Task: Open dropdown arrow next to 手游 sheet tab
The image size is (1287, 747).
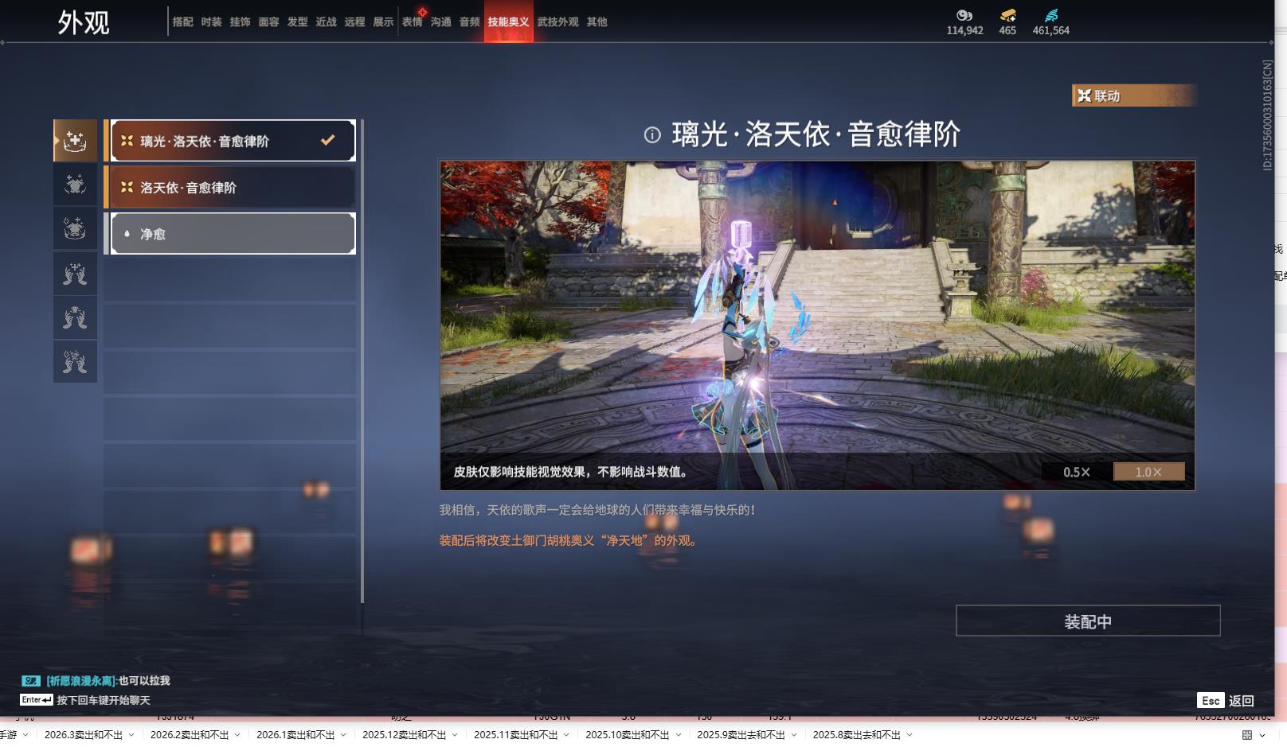Action: point(25,735)
